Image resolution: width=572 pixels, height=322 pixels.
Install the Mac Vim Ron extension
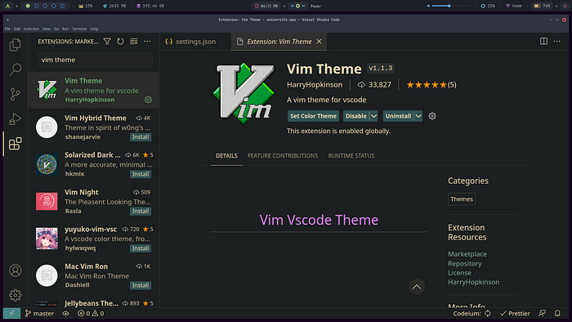coord(141,285)
